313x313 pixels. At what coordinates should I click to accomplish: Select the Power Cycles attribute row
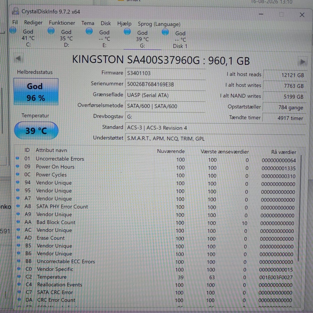(x=157, y=175)
